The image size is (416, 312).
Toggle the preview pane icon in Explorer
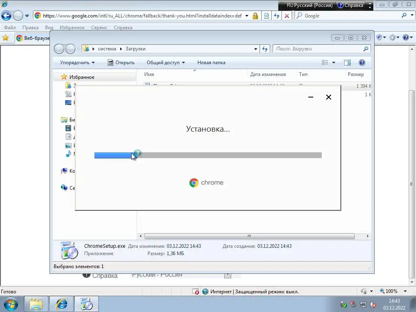tap(347, 63)
